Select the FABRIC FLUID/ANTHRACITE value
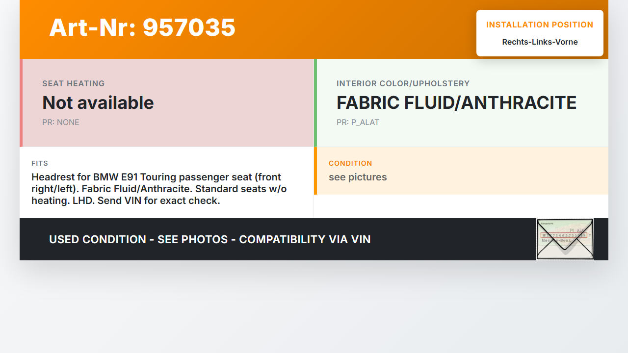628x353 pixels. pos(456,103)
